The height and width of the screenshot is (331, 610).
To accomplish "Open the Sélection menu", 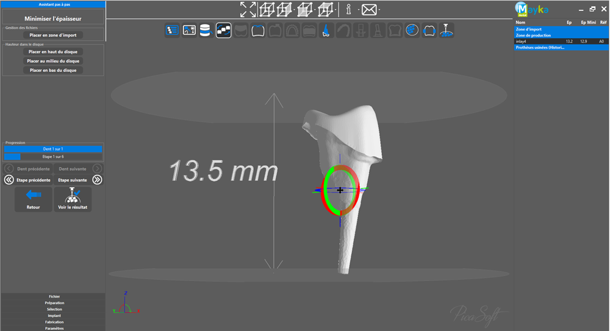I will click(x=53, y=309).
